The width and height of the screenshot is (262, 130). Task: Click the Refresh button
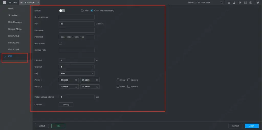pyautogui.click(x=235, y=126)
